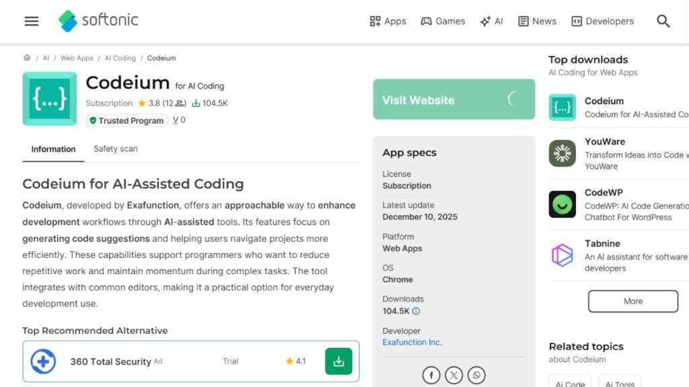Click the Trusted Program badge
Screen dimensions: 689x387
pyautogui.click(x=126, y=120)
